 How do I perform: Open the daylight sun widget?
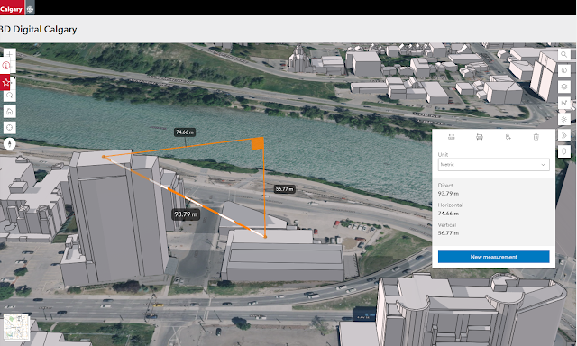(564, 119)
